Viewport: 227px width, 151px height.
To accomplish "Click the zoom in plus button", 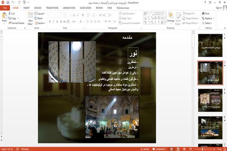I will click(x=214, y=149).
